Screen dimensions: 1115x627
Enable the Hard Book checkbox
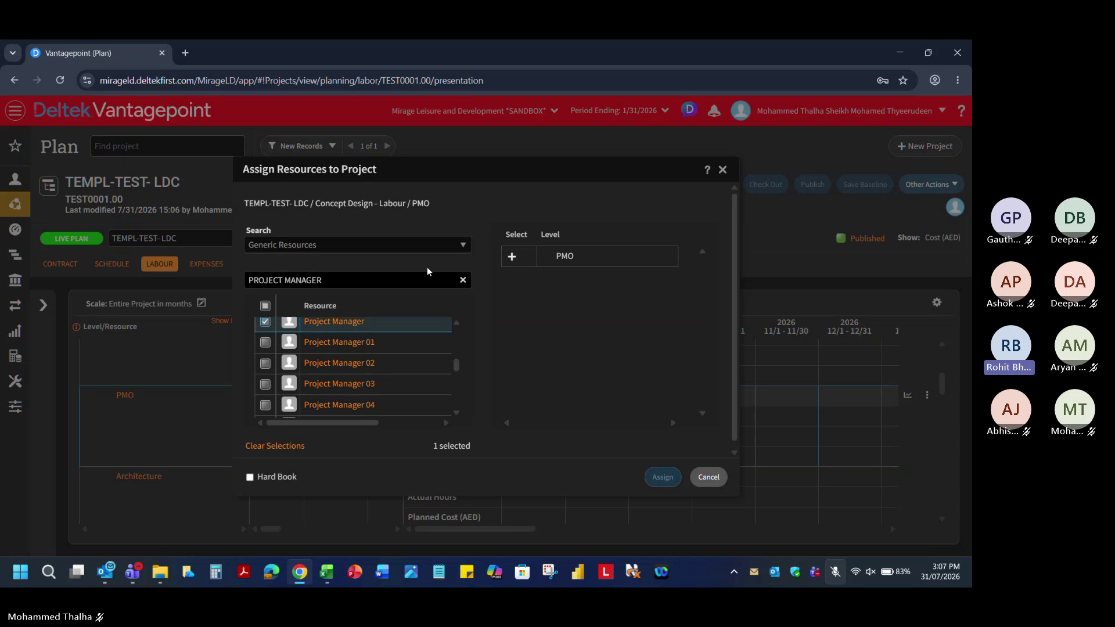point(250,477)
